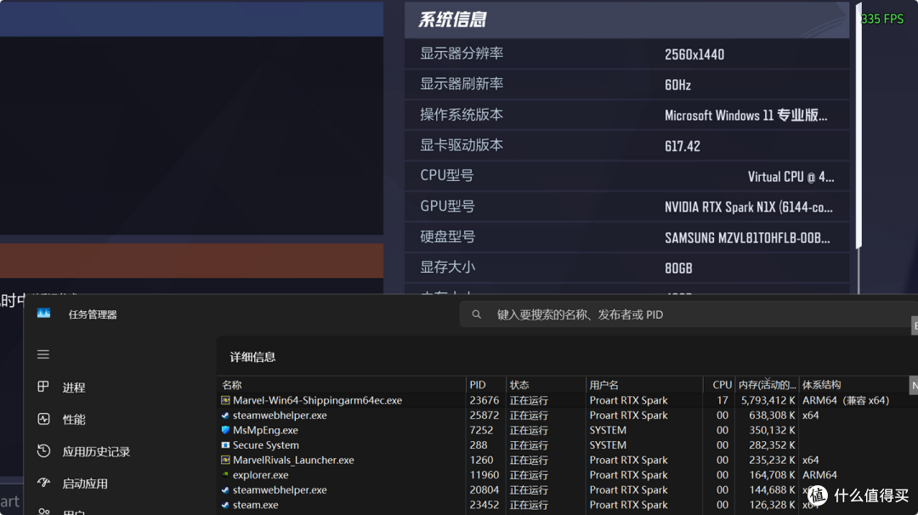Sort by the PID column header

coord(486,385)
